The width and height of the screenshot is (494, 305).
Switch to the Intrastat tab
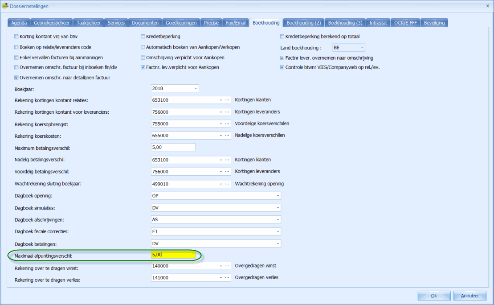tap(378, 23)
